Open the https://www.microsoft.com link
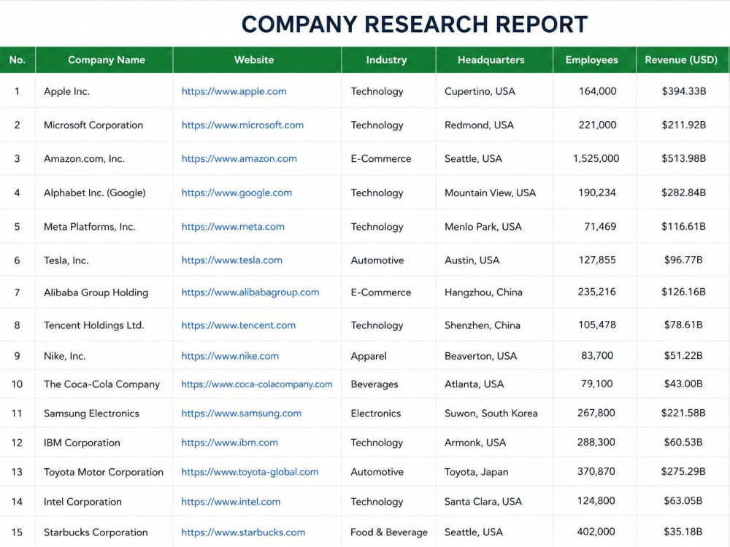This screenshot has width=730, height=547. [x=242, y=125]
